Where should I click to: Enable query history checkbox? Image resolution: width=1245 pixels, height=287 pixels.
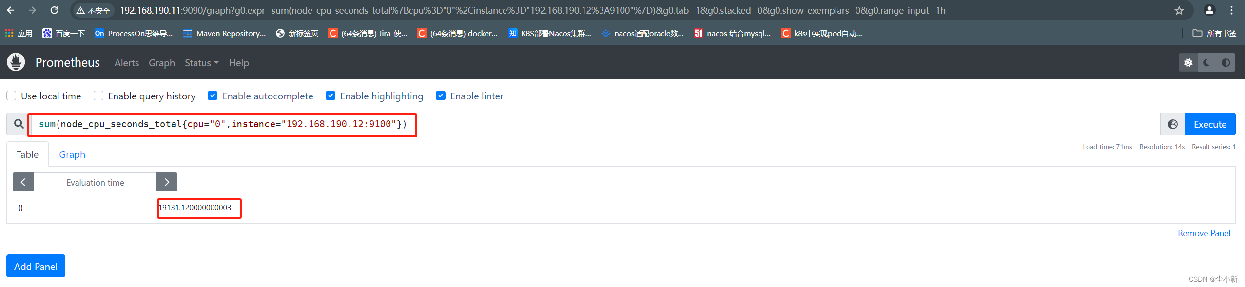pyautogui.click(x=98, y=96)
